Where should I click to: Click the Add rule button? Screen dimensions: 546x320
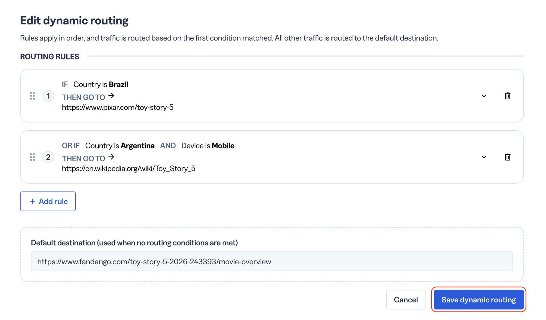point(48,201)
